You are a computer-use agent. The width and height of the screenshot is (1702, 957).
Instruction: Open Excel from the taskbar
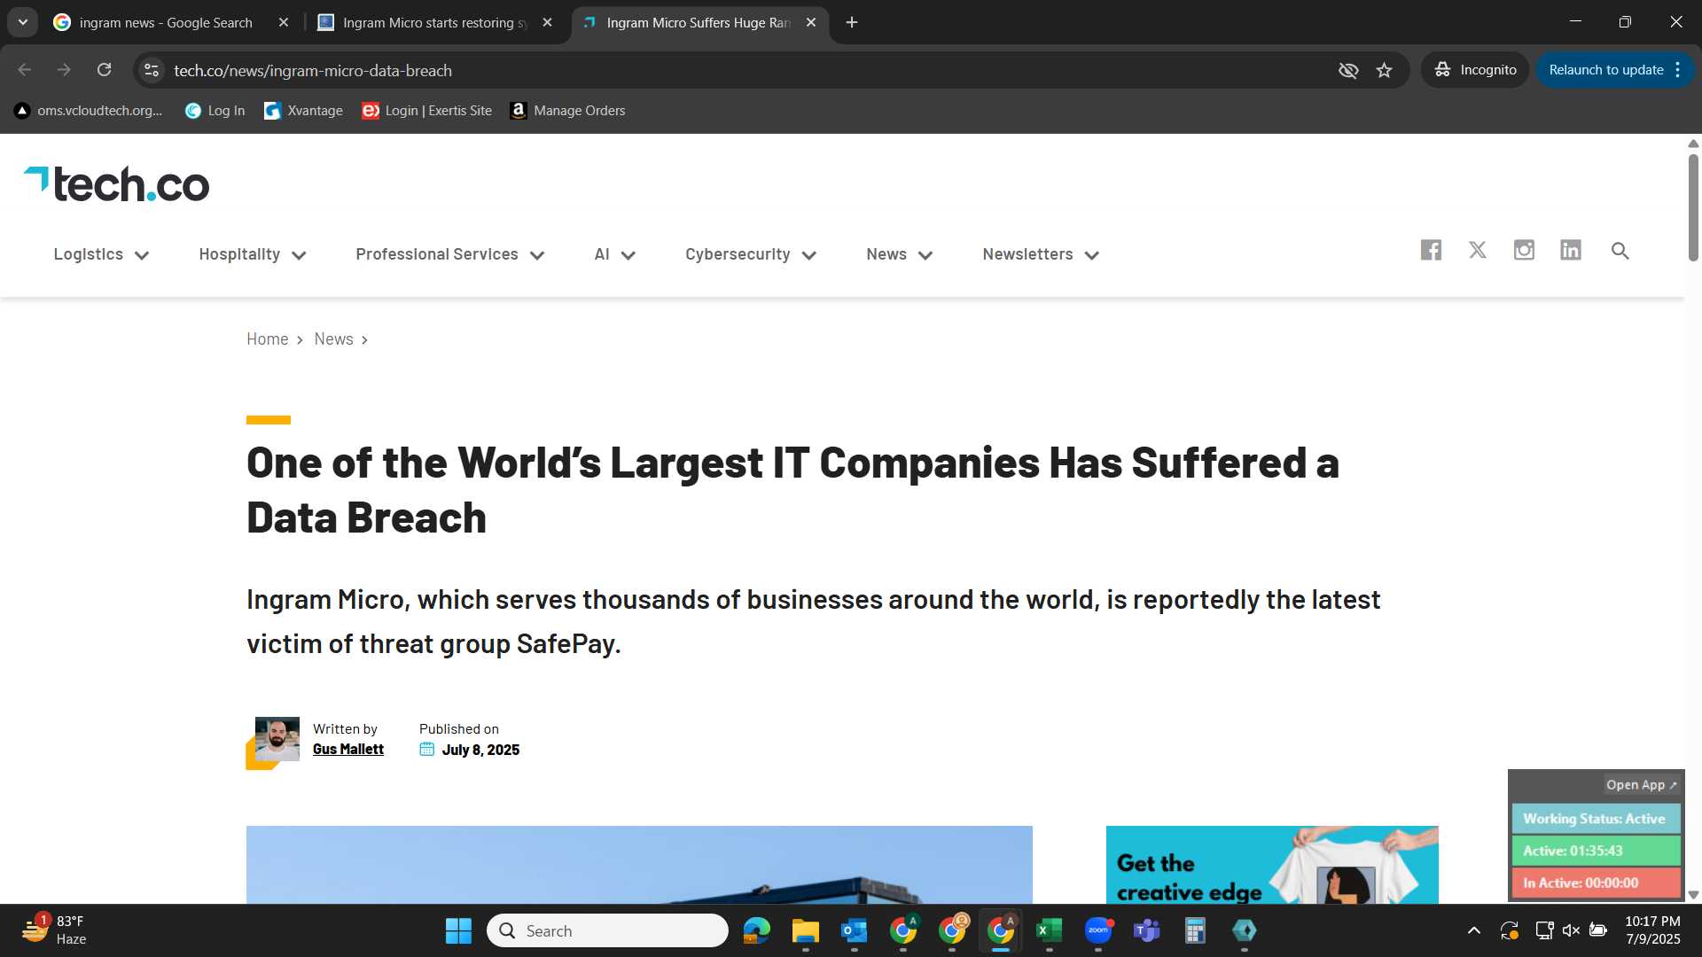pyautogui.click(x=1049, y=930)
